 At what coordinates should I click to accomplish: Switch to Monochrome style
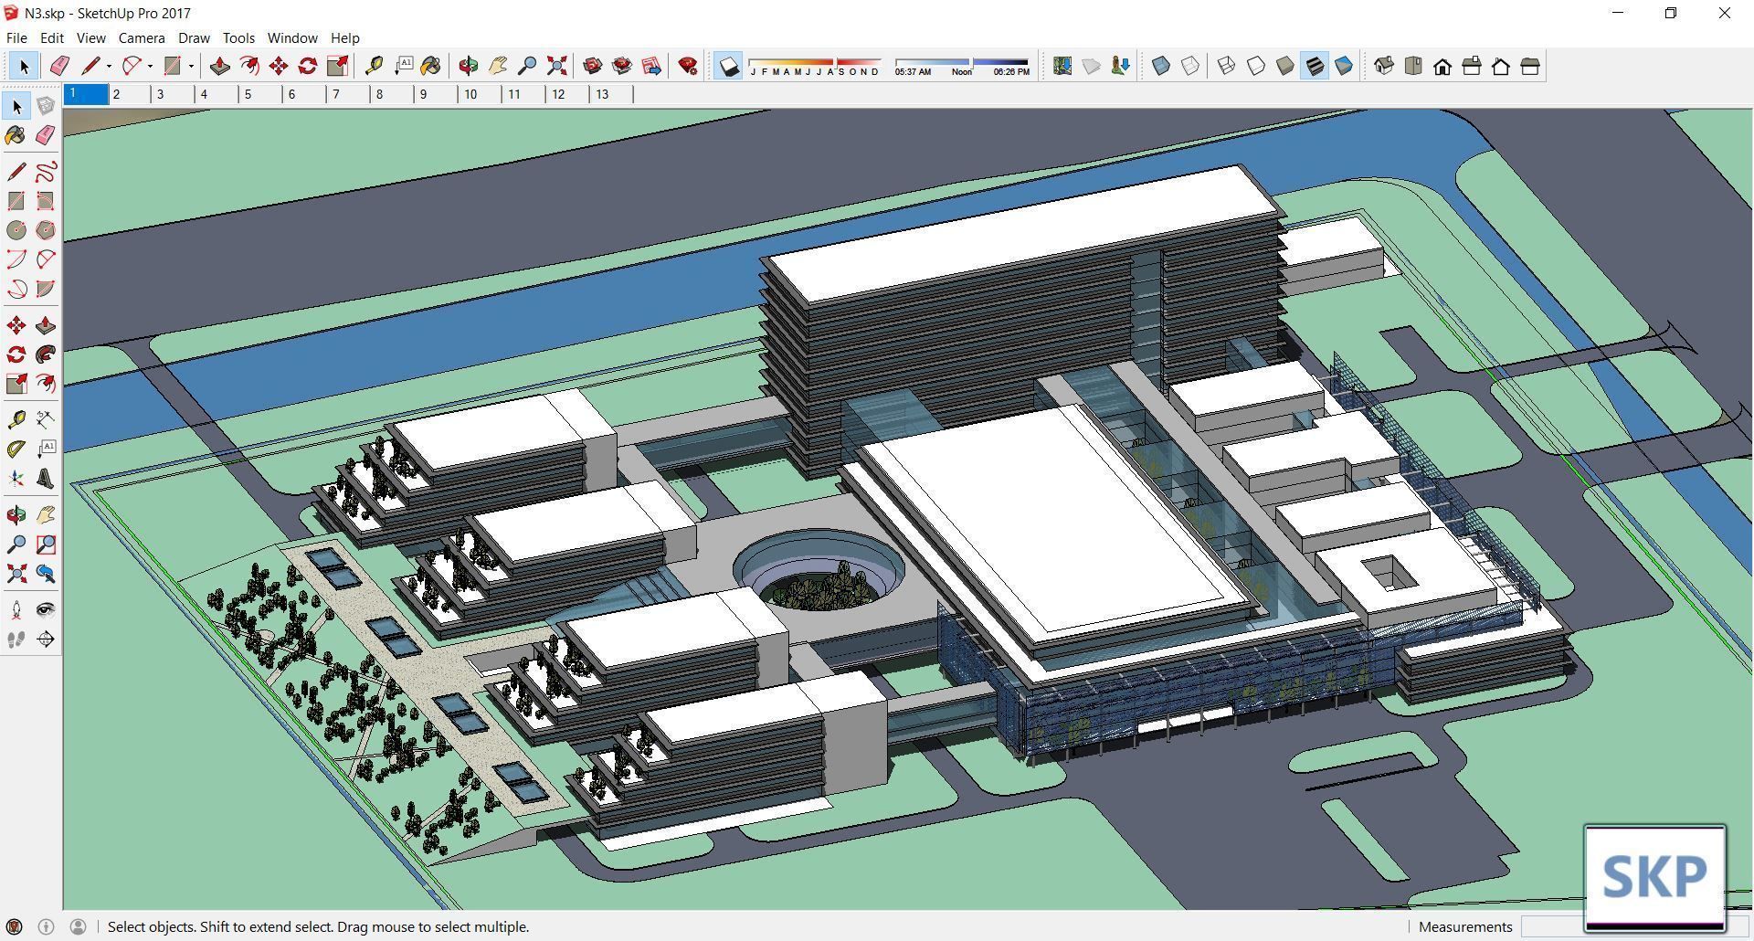click(x=1344, y=66)
